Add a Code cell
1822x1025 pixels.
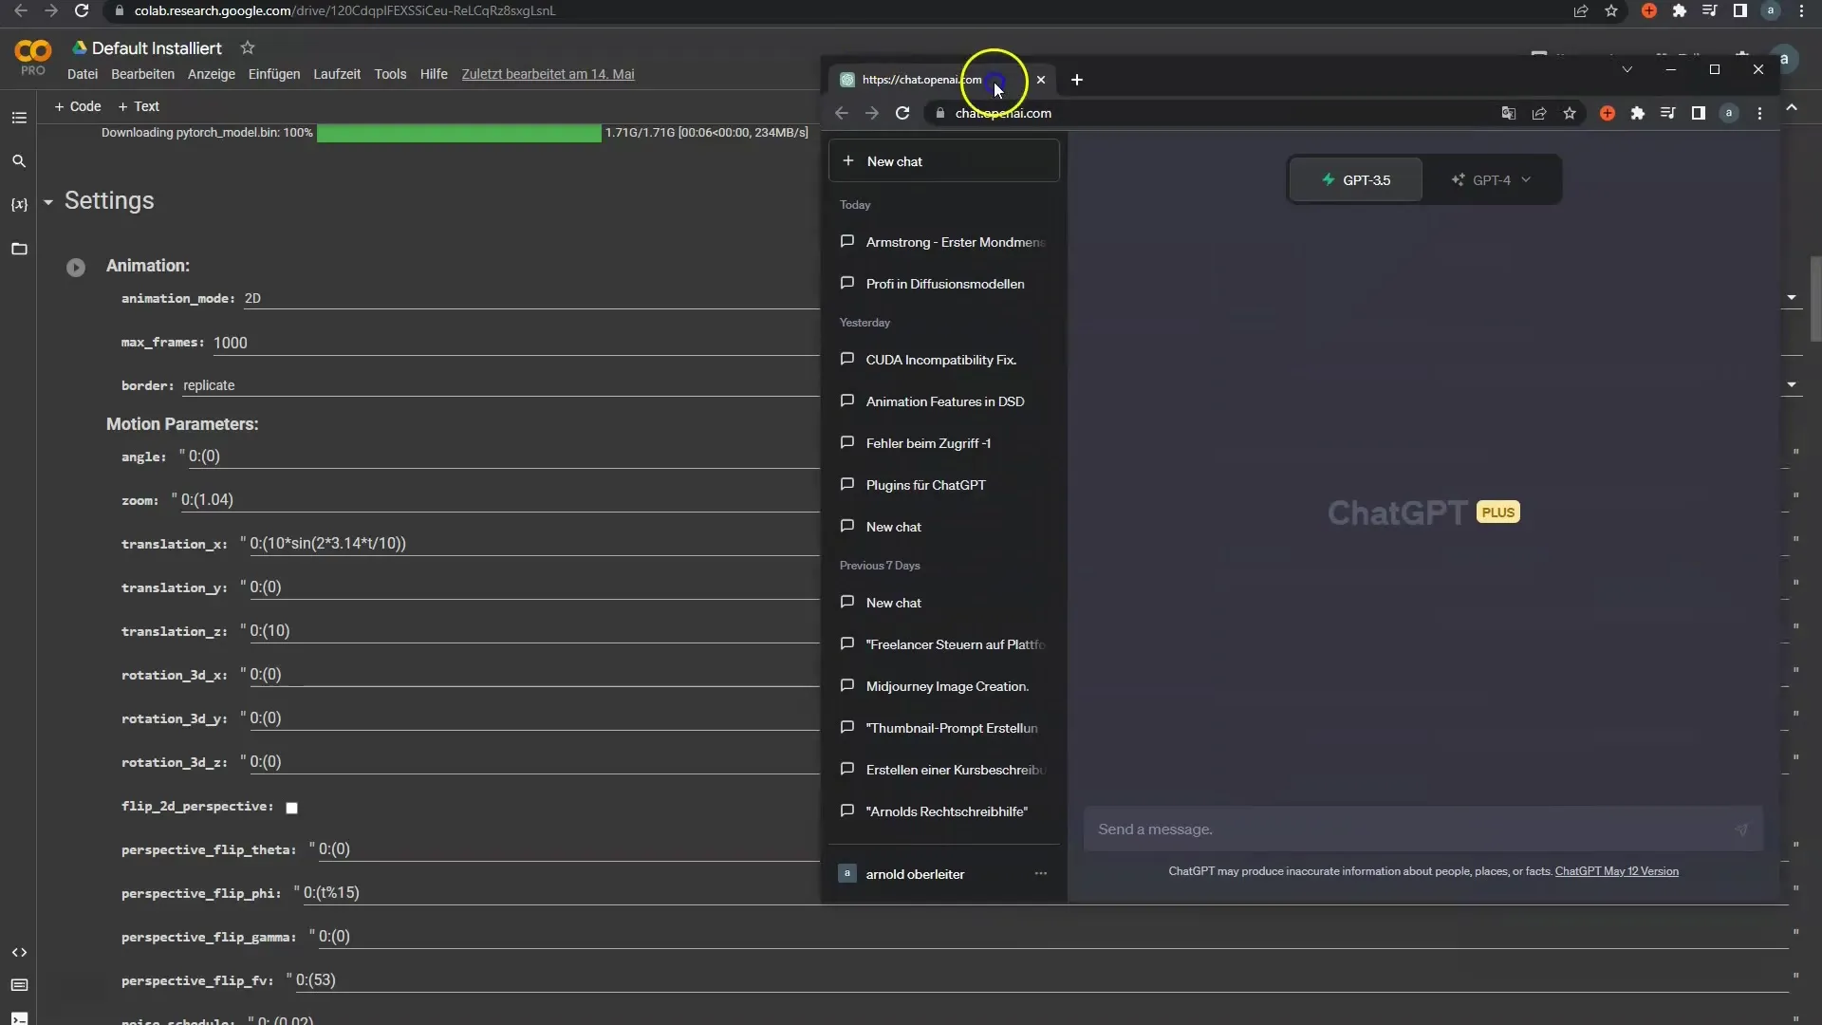click(x=78, y=106)
